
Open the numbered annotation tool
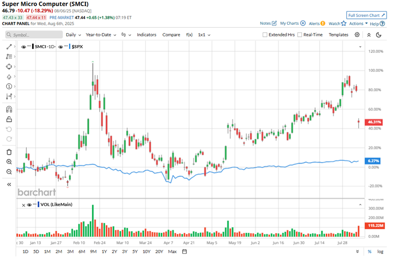(x=9, y=87)
